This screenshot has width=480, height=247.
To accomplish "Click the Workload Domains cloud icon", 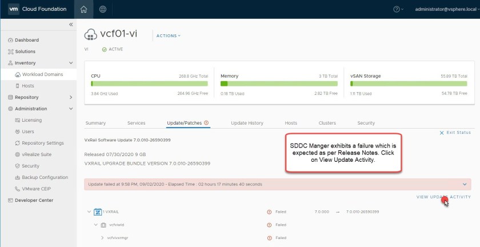I will [x=18, y=74].
